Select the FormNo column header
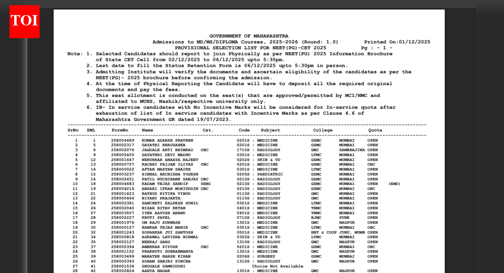 click(x=120, y=130)
